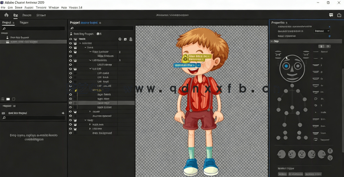Toggle visibility of the Body group
Screen dimensions: 344x177
[71, 120]
